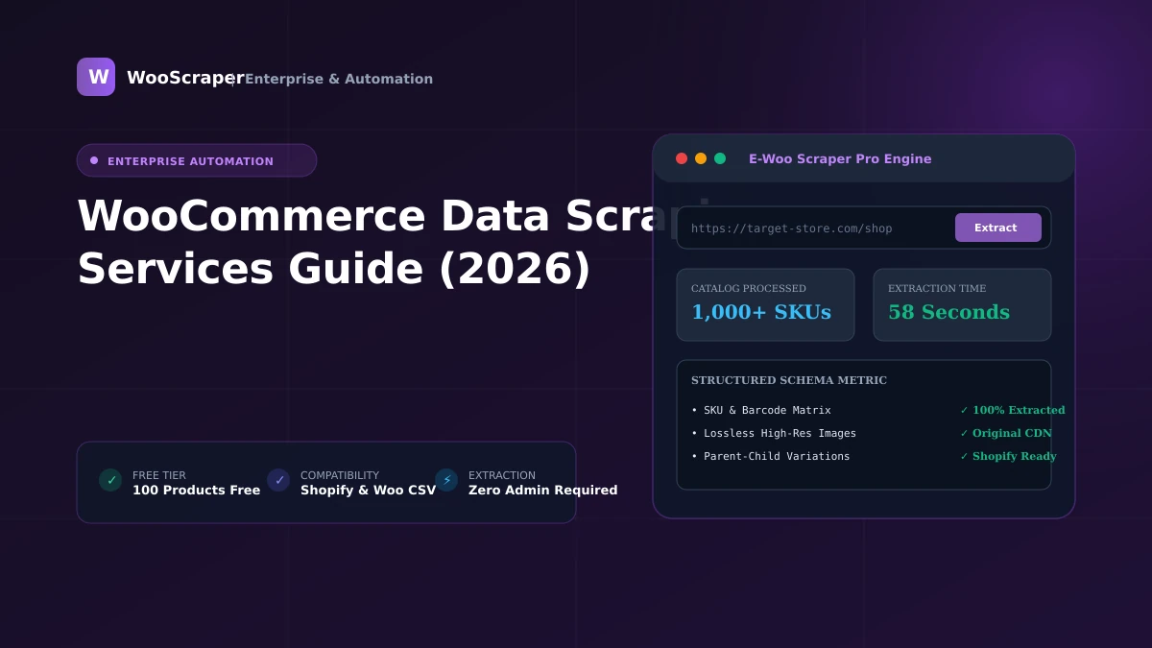Click the SKU & Barcode Matrix row
This screenshot has width=1152, height=648.
click(864, 410)
